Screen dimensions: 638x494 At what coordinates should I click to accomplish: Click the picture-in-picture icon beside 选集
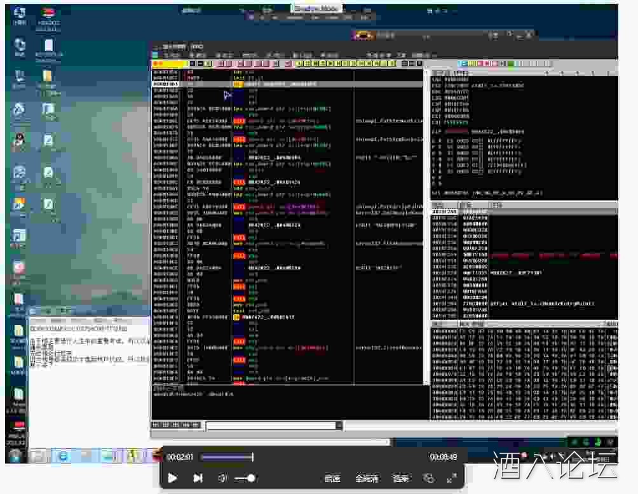[x=428, y=478]
